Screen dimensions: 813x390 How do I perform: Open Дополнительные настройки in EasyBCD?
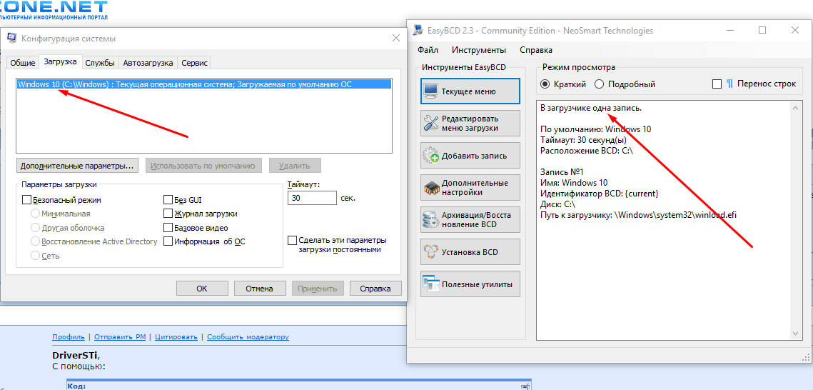point(470,188)
